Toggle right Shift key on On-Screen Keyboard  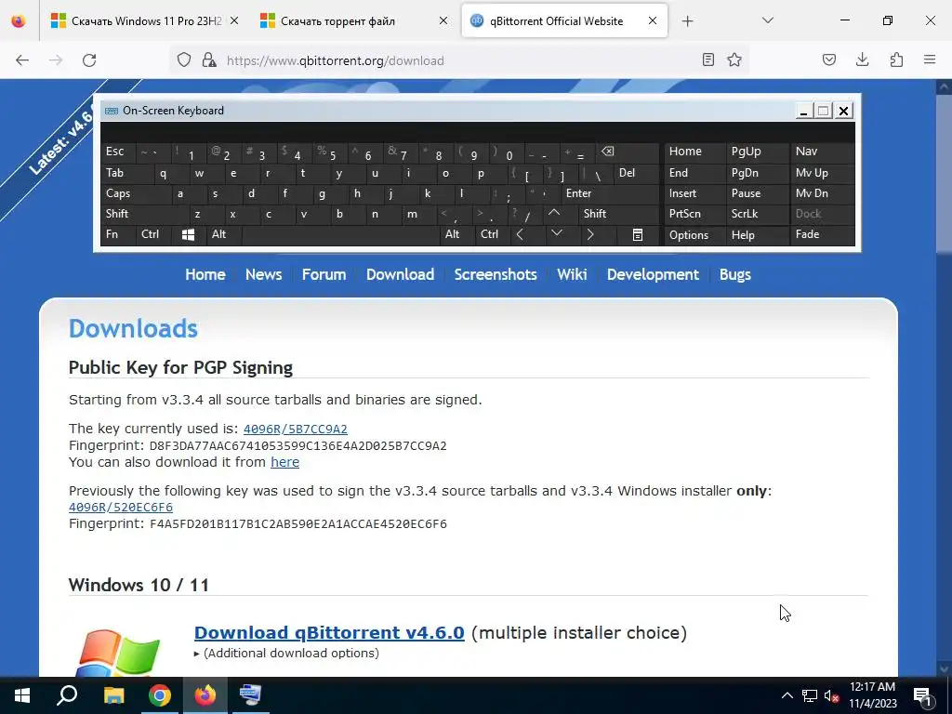(x=619, y=214)
